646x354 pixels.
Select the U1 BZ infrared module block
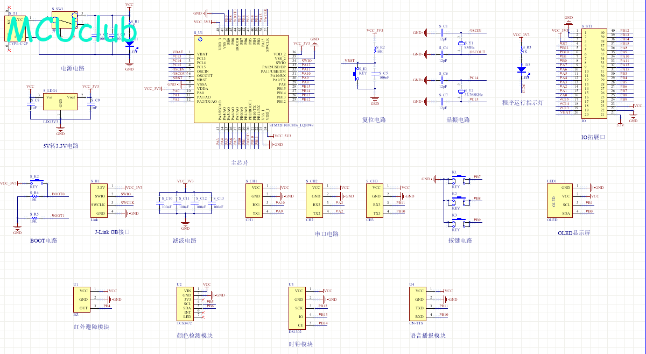tap(81, 300)
